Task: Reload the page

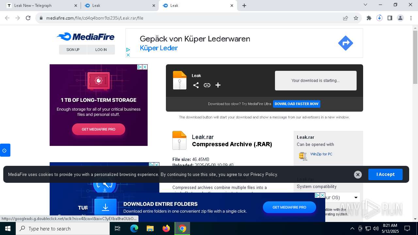Action: pos(28,18)
